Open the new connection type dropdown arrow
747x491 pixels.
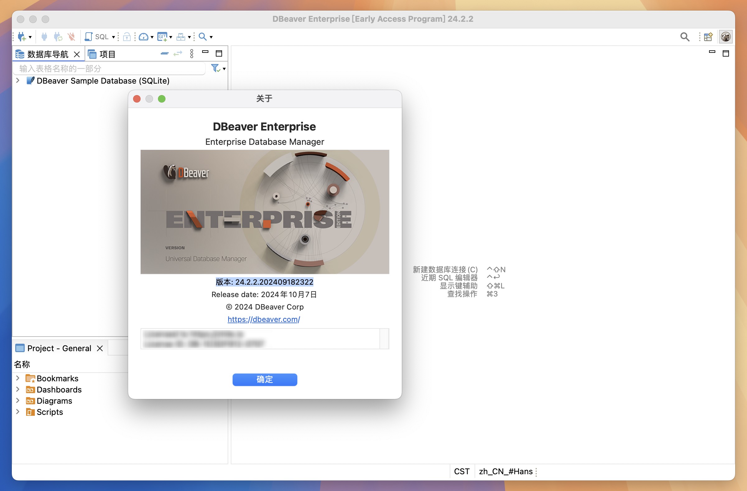30,37
